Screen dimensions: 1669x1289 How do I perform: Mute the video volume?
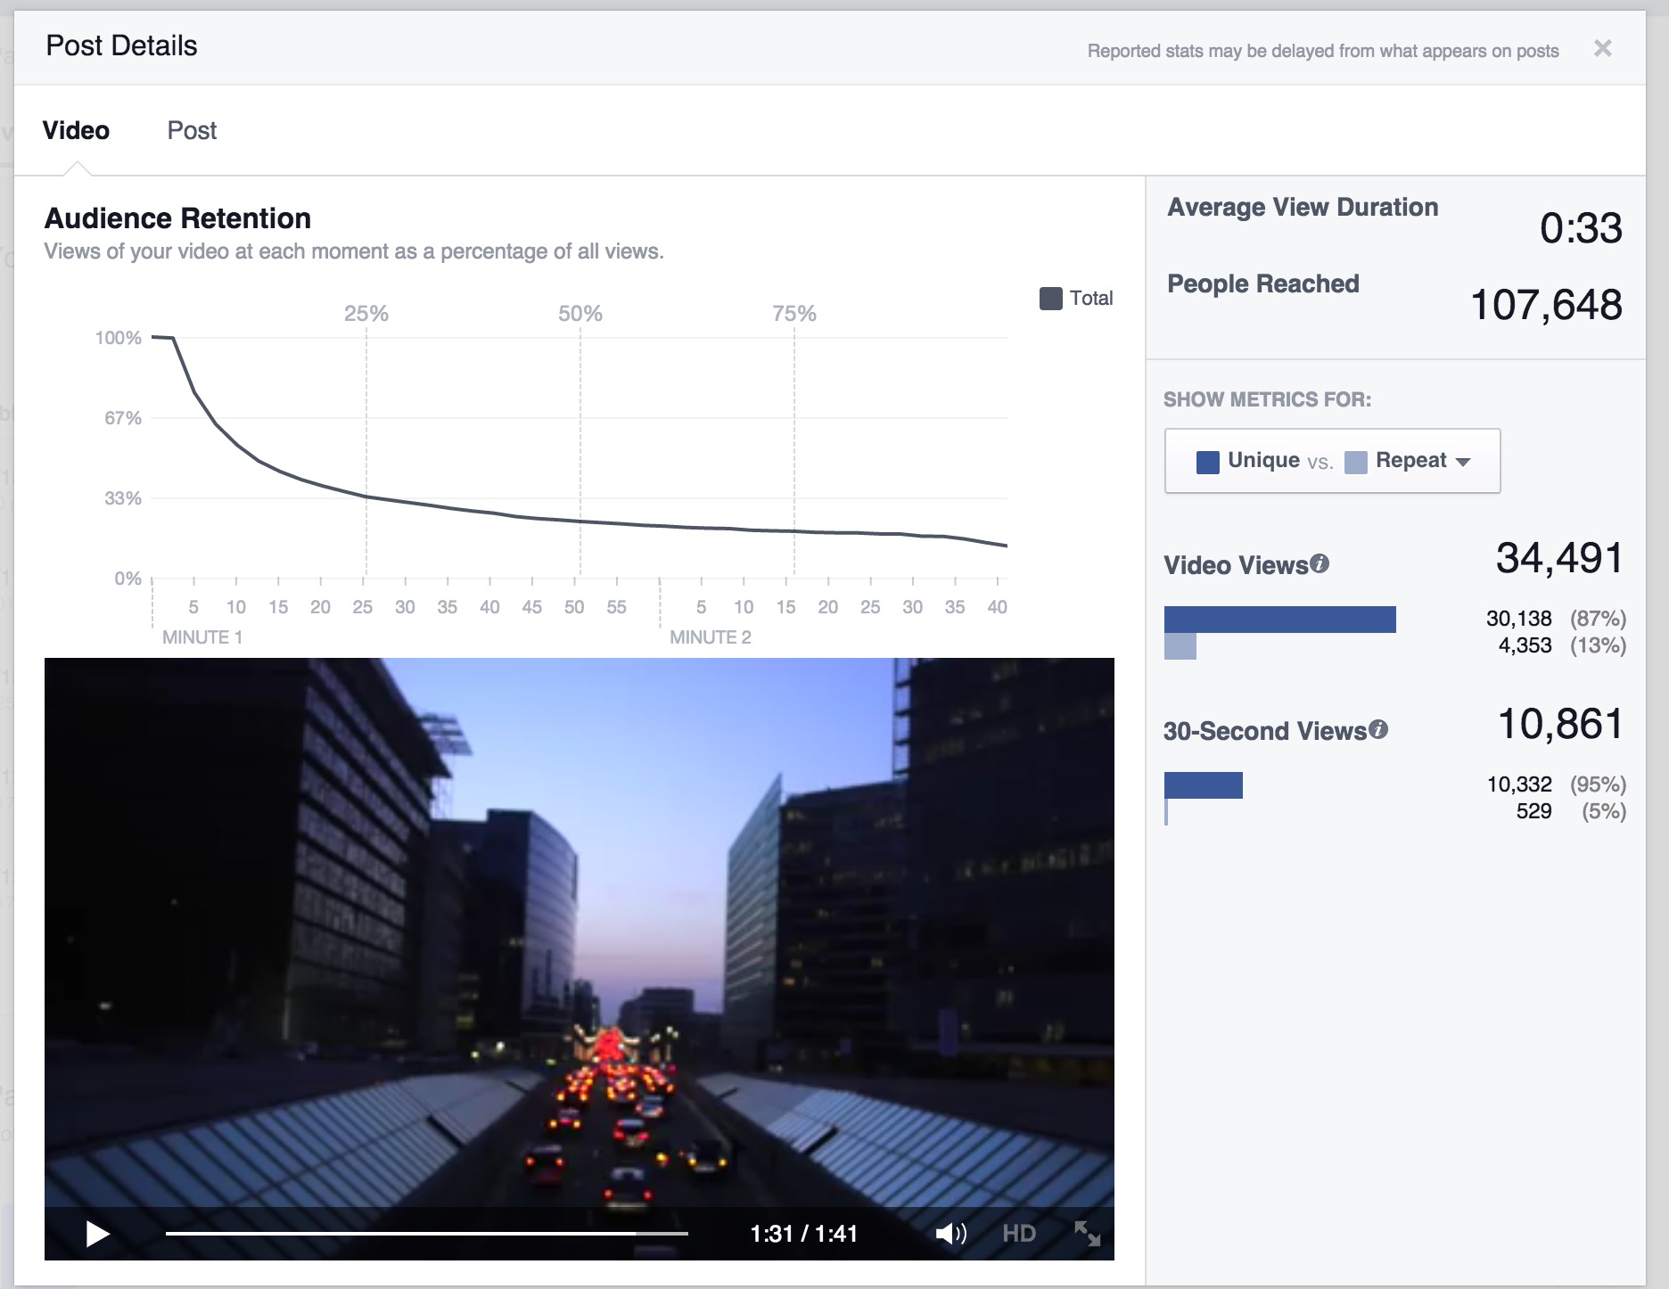[950, 1234]
